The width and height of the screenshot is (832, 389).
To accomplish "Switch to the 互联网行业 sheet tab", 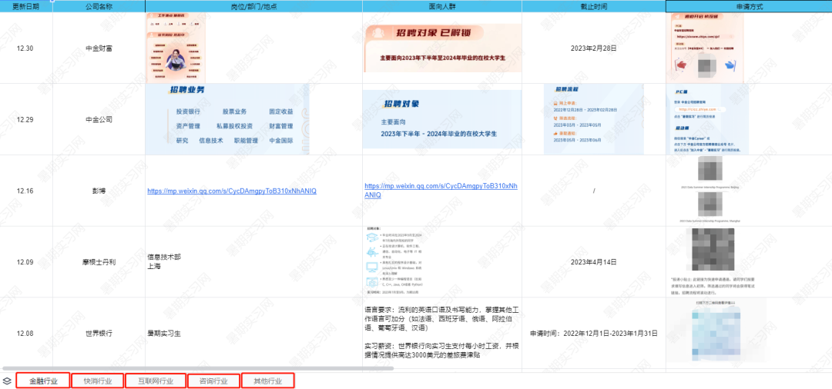I will [156, 381].
